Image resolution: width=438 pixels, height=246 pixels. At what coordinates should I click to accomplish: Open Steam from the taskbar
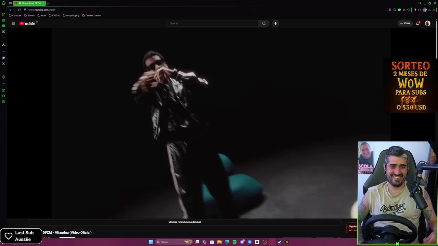280,242
